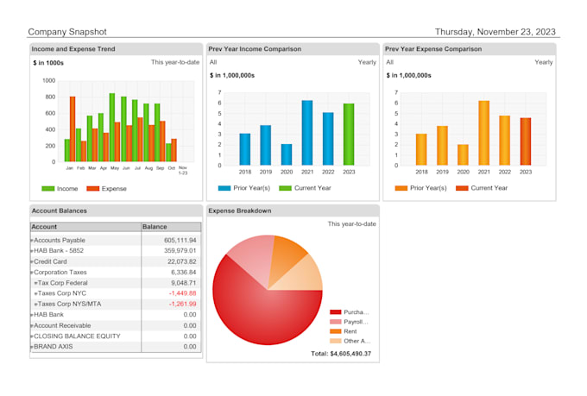
Task: Click the pink Payroll pie slice
Action: (x=254, y=260)
